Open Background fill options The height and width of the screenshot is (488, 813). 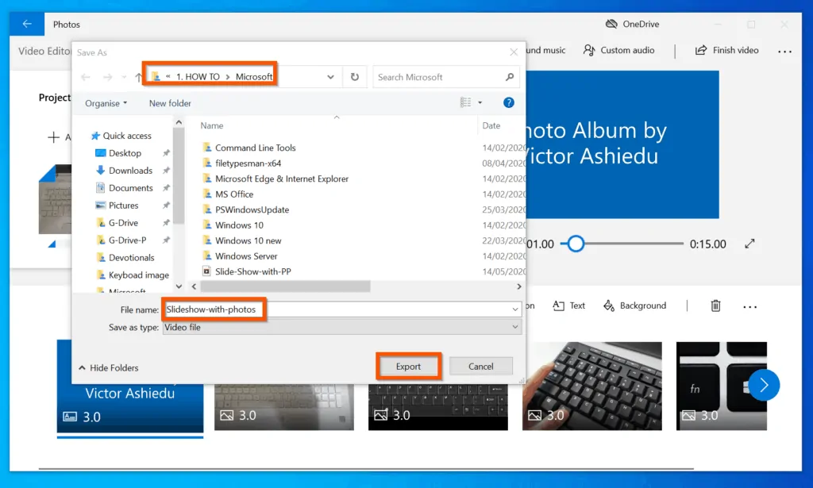coord(634,305)
